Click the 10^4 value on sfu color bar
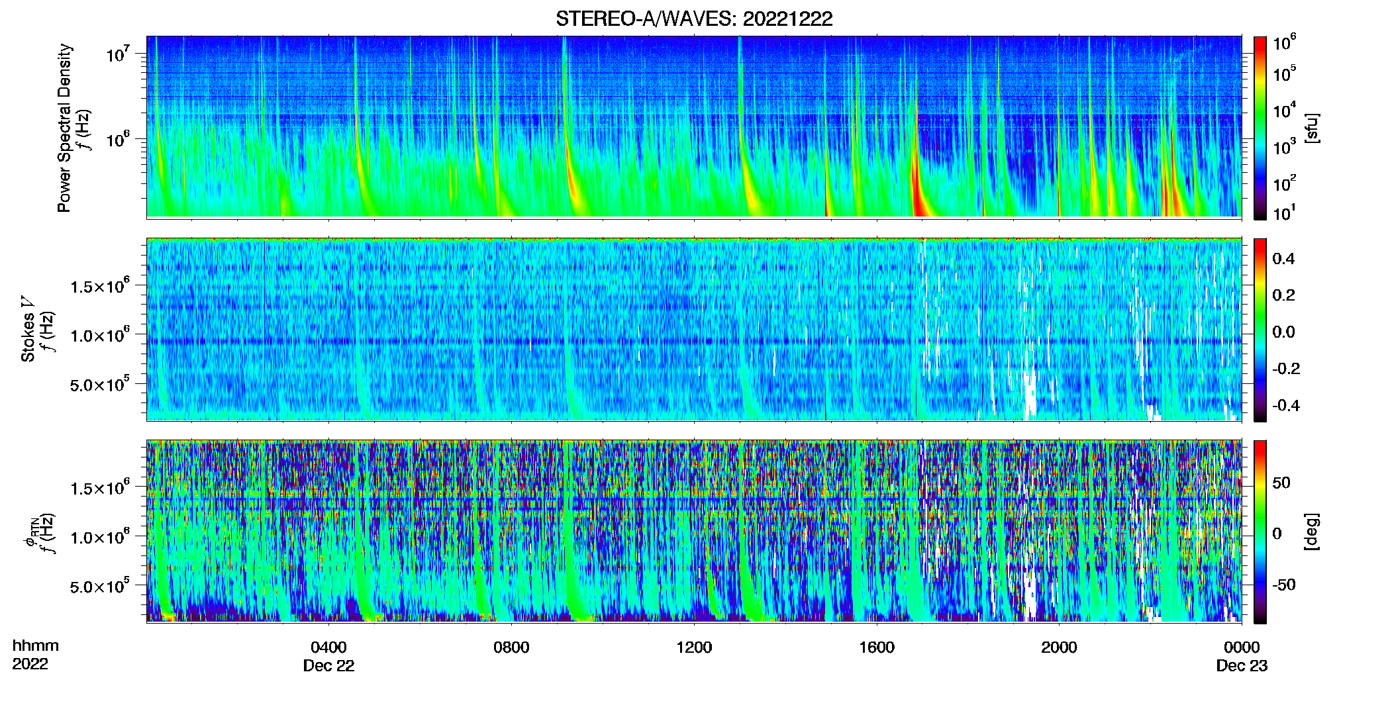This screenshot has width=1388, height=715. pyautogui.click(x=1285, y=111)
